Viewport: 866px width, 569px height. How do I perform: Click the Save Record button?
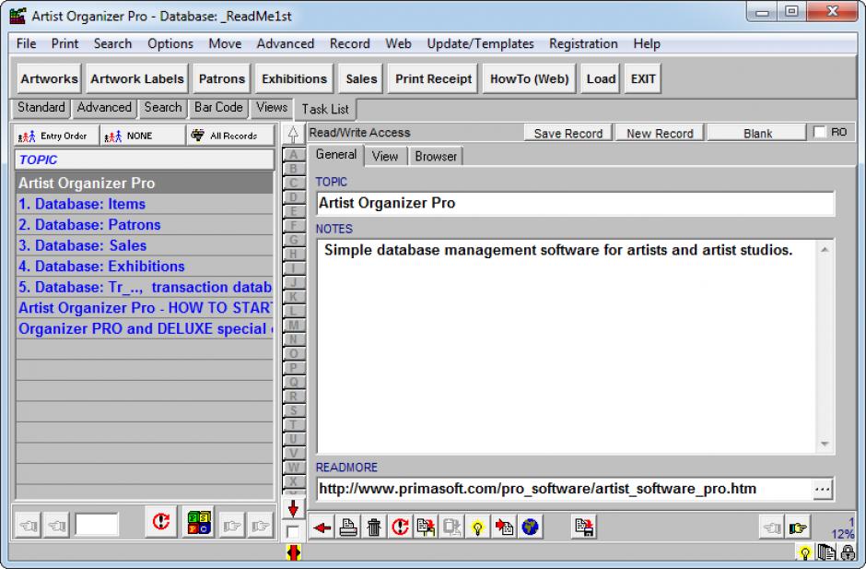tap(568, 134)
